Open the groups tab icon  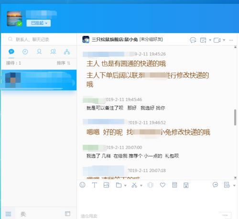53,52
